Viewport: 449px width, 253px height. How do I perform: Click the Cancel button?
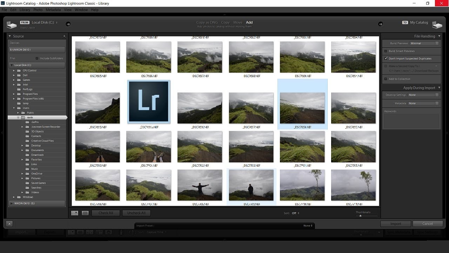[428, 224]
